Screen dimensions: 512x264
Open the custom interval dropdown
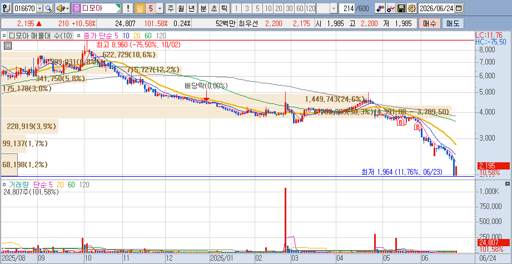[x=334, y=8]
